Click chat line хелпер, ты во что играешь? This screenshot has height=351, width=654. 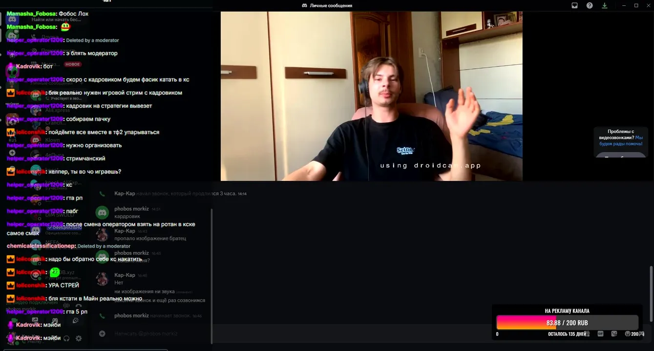tap(63, 172)
